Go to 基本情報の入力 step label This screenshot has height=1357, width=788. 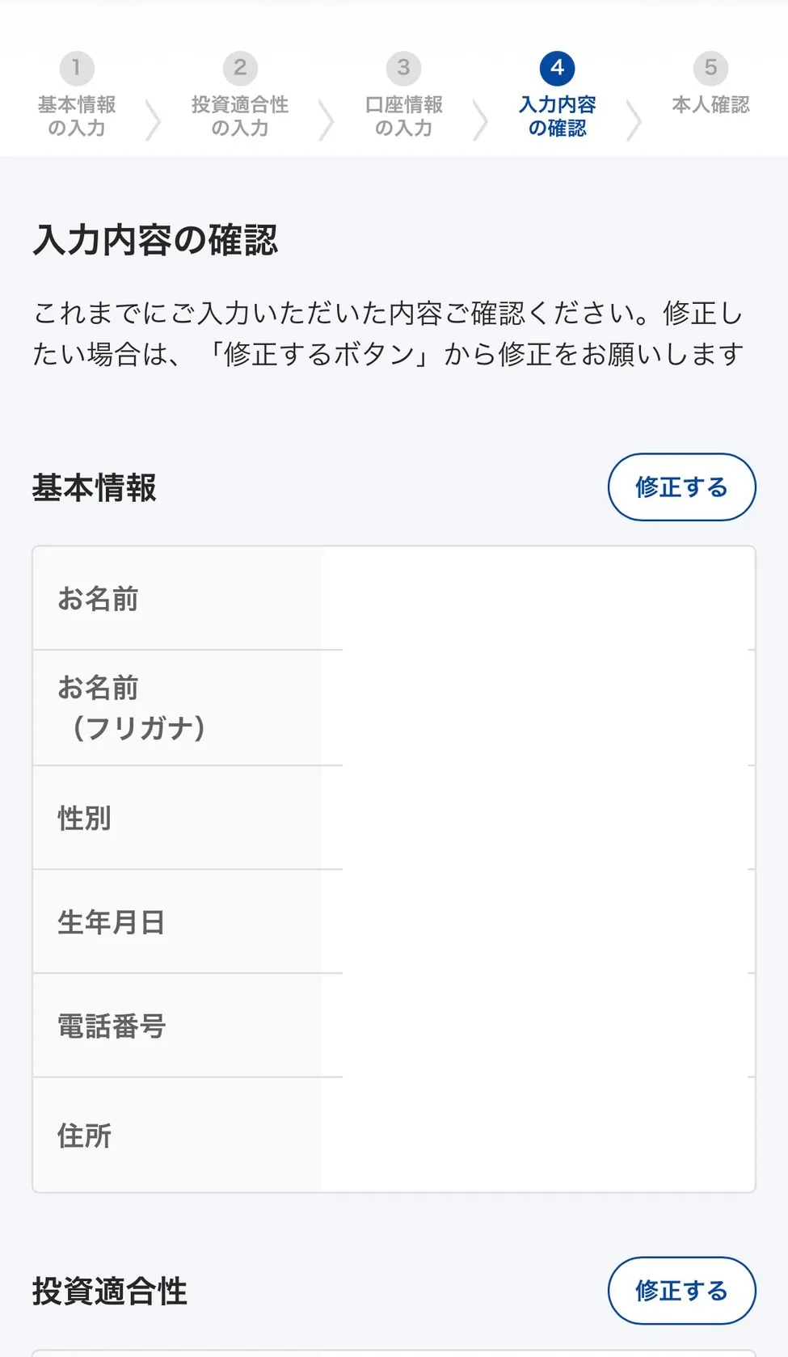[77, 116]
